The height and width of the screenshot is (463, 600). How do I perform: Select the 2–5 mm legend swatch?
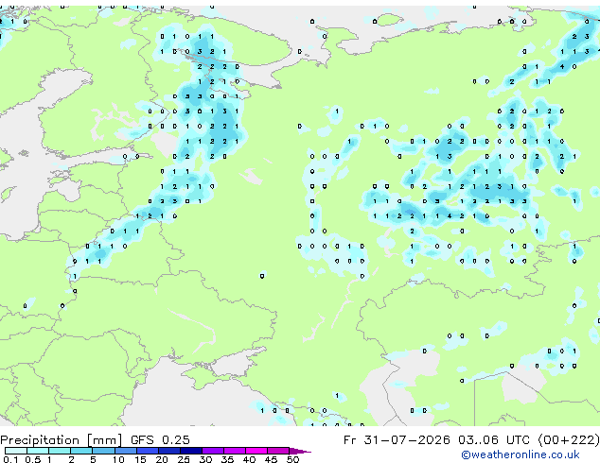click(81, 451)
